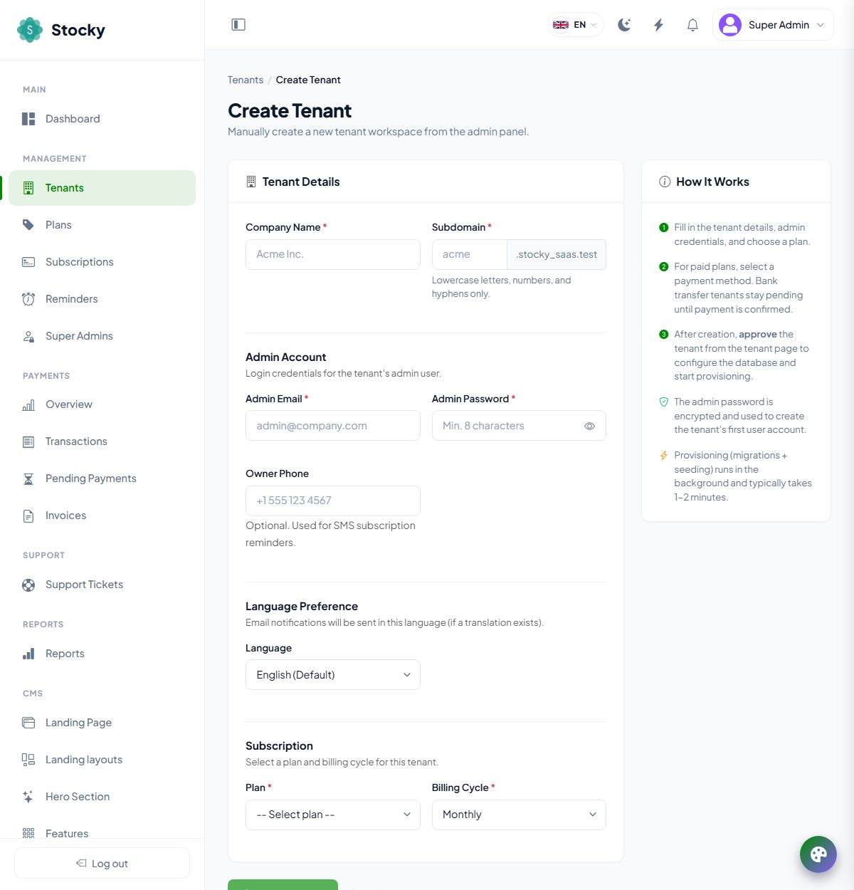The image size is (854, 890).
Task: Click the Log out arrow icon
Action: pos(81,863)
